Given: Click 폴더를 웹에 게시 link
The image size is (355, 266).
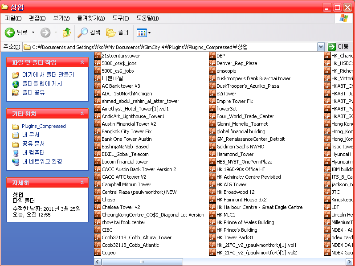Looking at the screenshot, I should click(42, 84).
